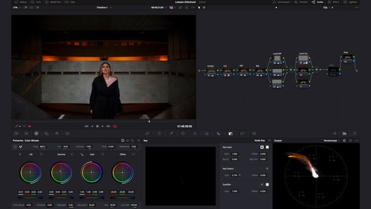Open the Camera Raw palette
The image size is (371, 209).
coord(16,134)
